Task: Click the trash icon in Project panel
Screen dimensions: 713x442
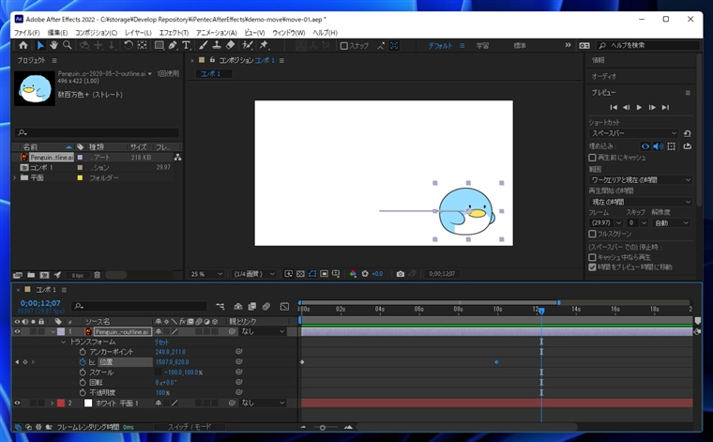Action: click(97, 275)
